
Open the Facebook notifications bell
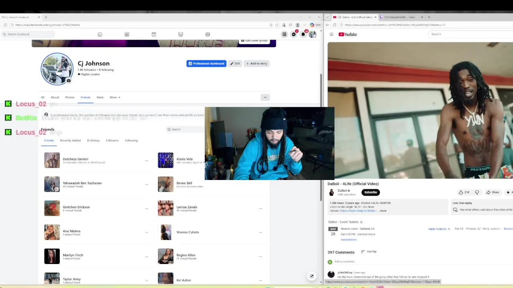pos(303,34)
